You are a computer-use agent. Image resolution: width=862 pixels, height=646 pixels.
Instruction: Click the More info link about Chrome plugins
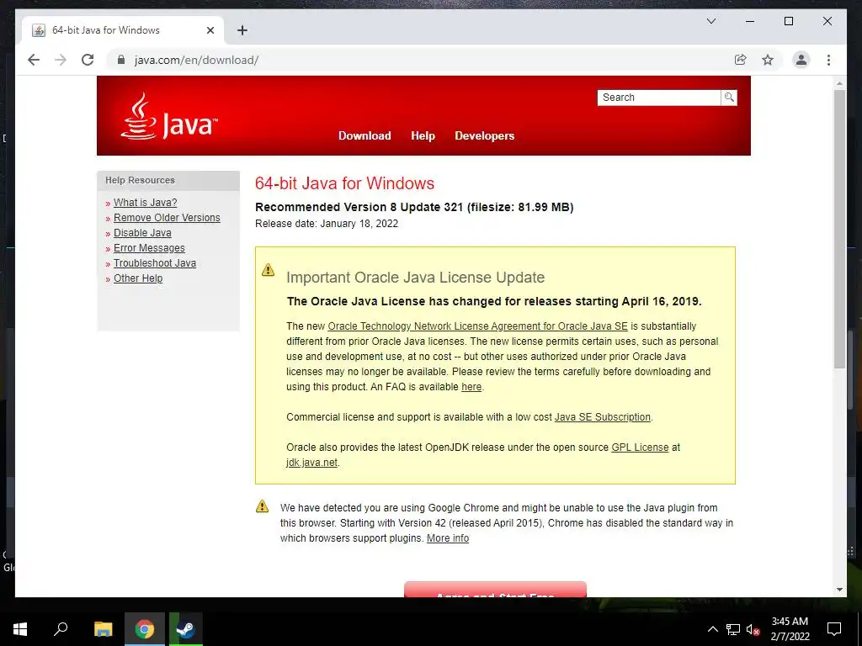pyautogui.click(x=448, y=538)
